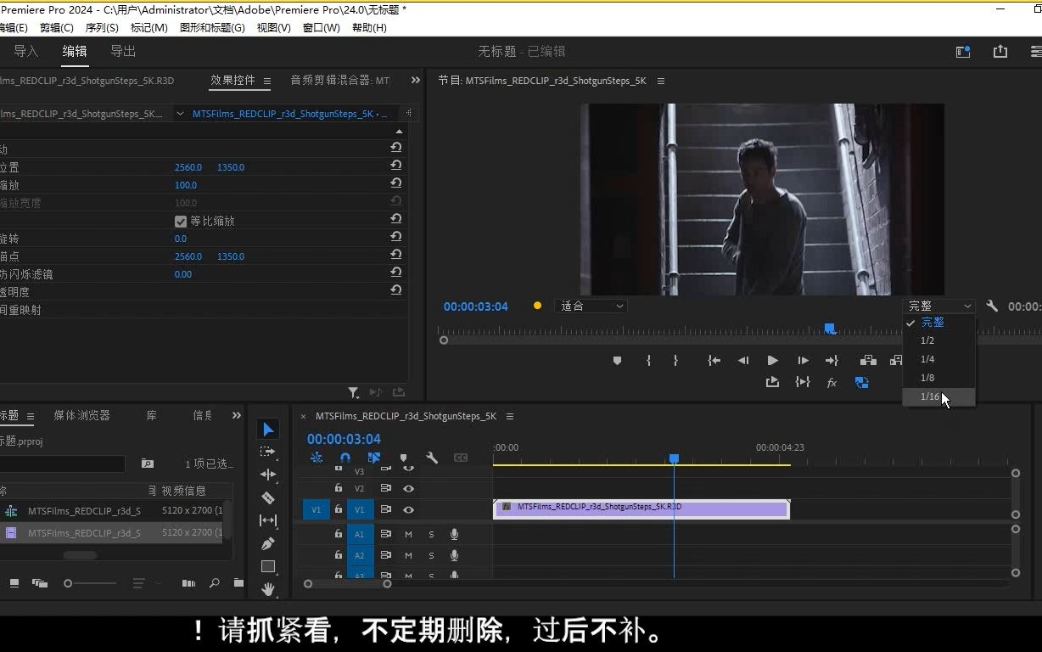1042x652 pixels.
Task: Step forward one frame
Action: click(x=803, y=361)
